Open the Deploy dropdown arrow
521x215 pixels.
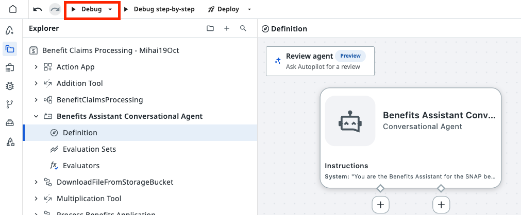coord(249,9)
